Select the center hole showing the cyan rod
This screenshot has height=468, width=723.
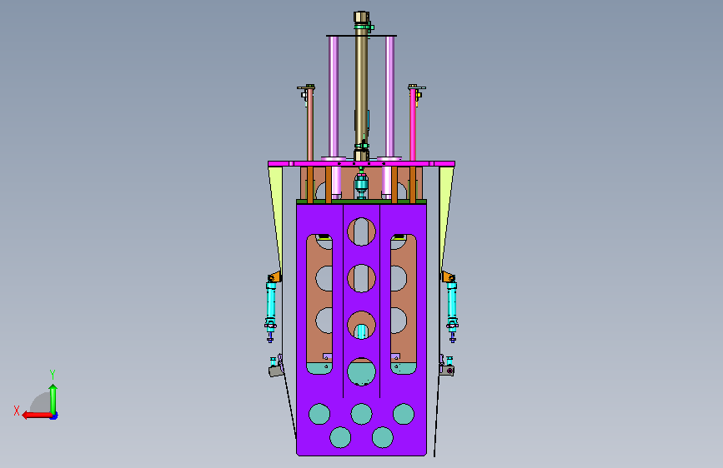click(362, 326)
